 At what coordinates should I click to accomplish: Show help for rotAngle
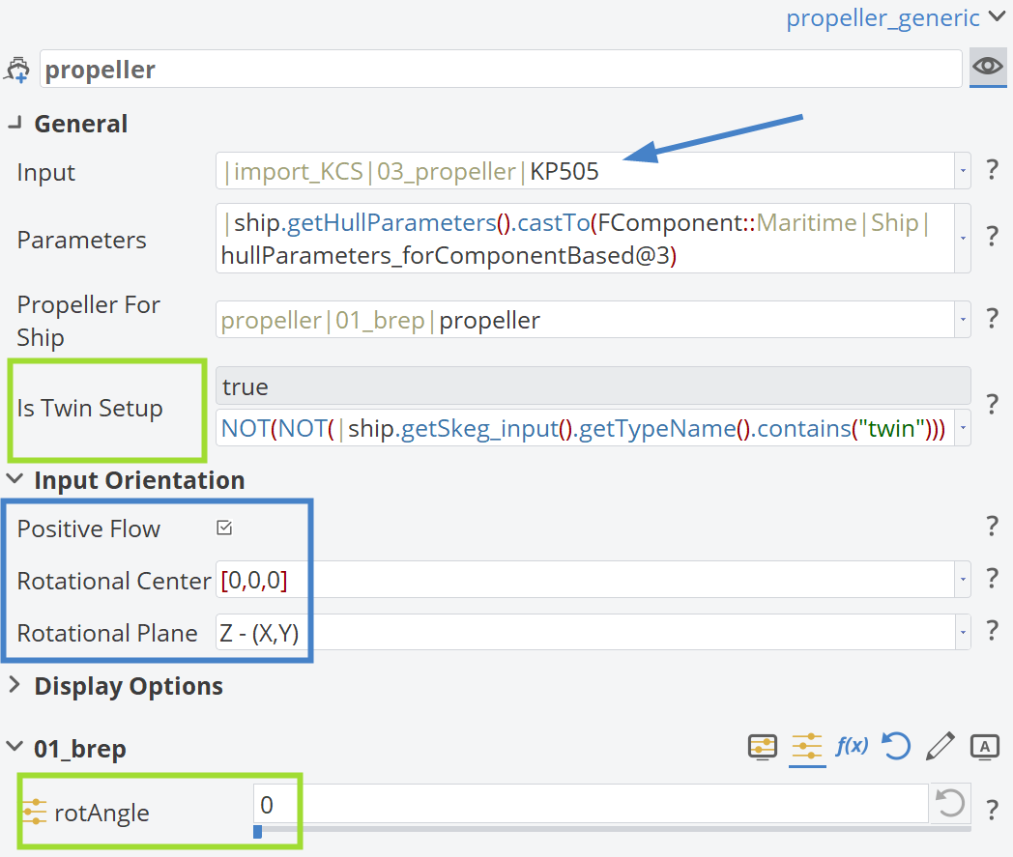pyautogui.click(x=993, y=810)
